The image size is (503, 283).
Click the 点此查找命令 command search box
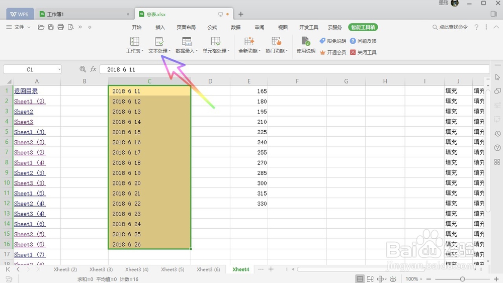pyautogui.click(x=450, y=27)
